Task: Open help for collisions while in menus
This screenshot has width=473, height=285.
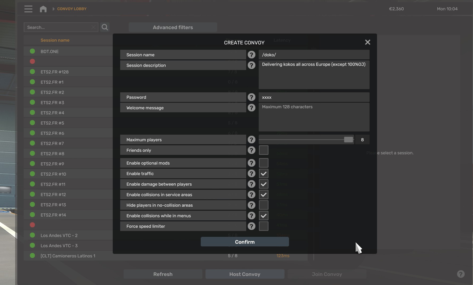Action: (251, 216)
